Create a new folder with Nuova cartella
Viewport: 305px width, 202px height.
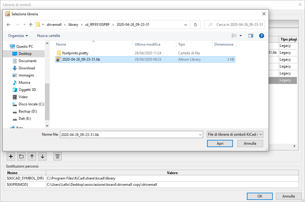click(x=49, y=36)
